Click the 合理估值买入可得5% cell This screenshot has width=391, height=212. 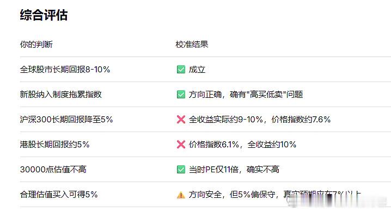(59, 195)
